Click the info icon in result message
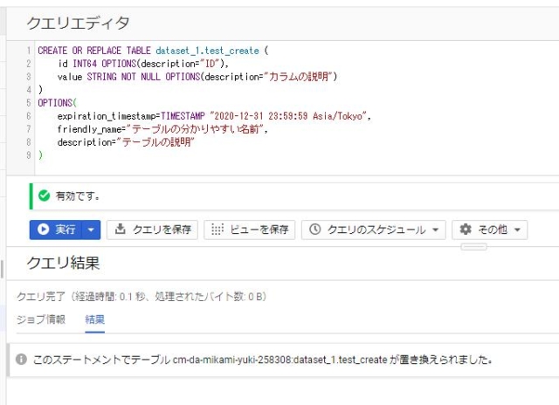559x405 pixels. click(x=21, y=359)
